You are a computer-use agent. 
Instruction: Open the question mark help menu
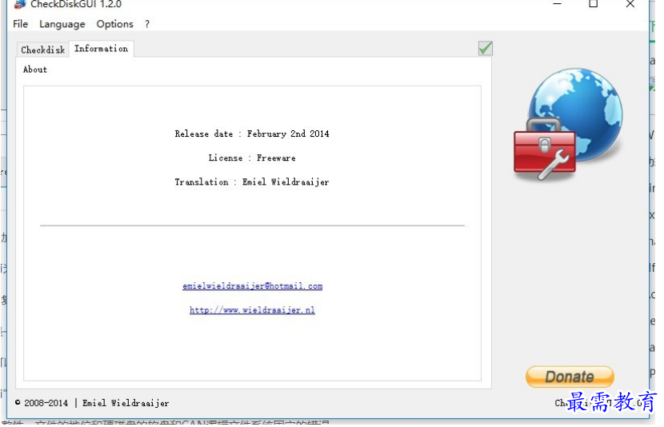point(147,24)
